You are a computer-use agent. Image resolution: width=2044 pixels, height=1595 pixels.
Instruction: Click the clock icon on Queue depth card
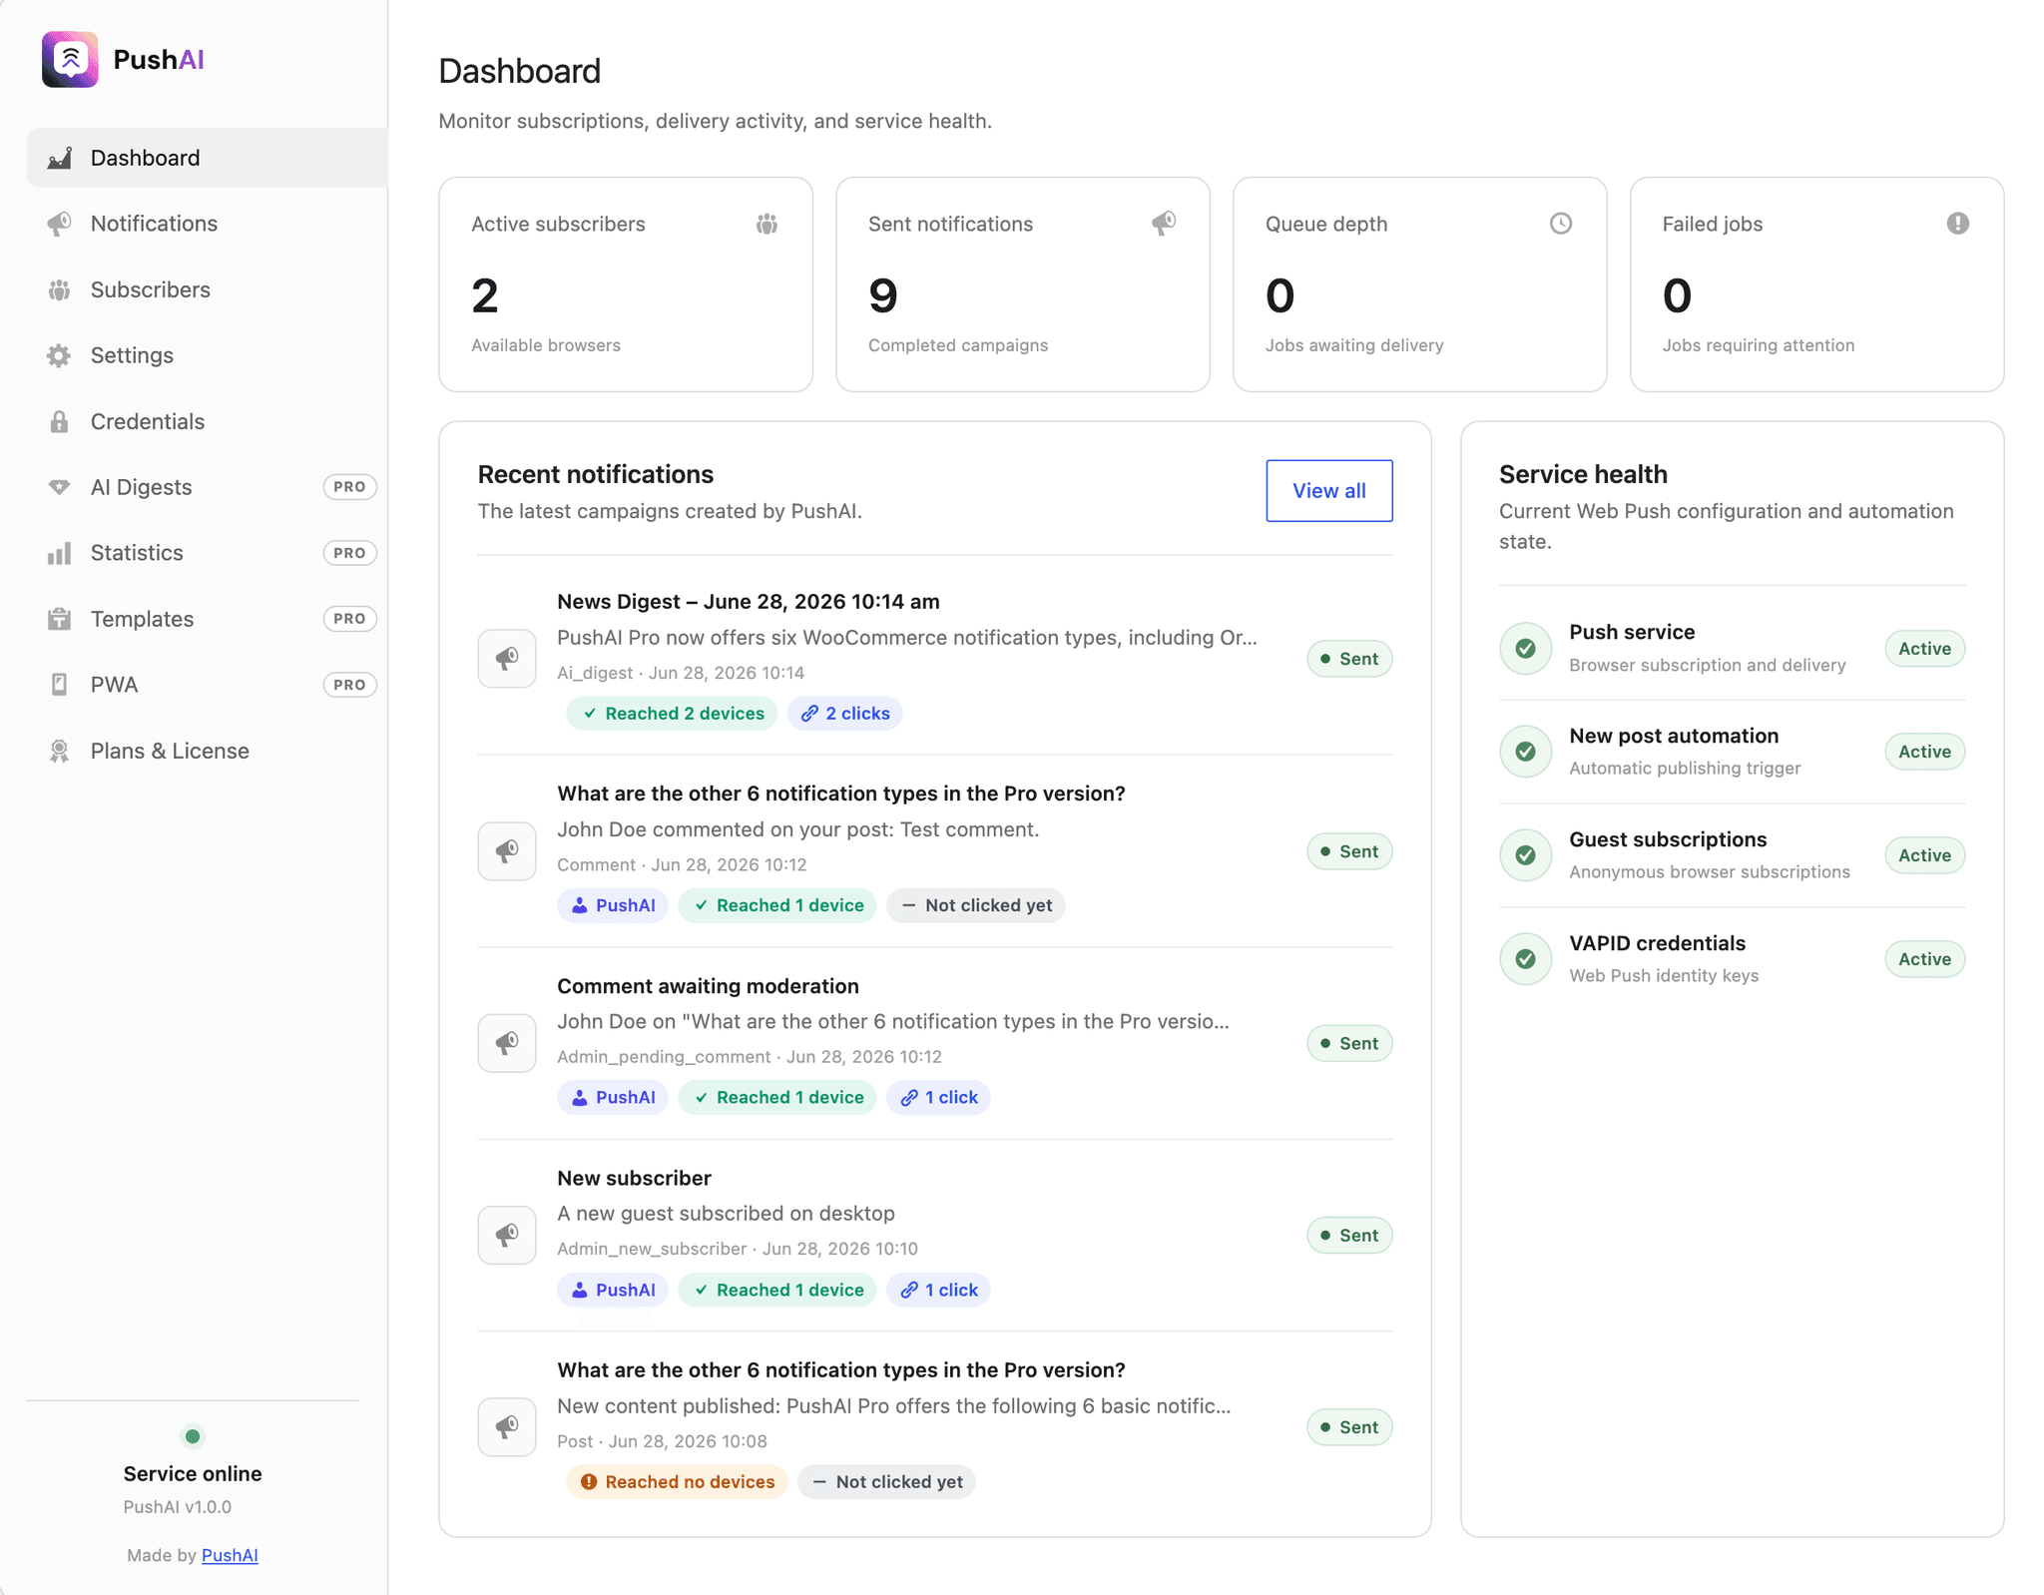pos(1561,224)
